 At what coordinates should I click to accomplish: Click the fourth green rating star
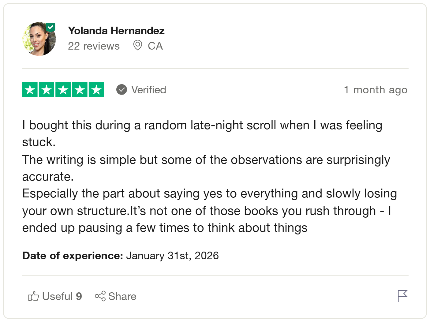click(x=80, y=90)
